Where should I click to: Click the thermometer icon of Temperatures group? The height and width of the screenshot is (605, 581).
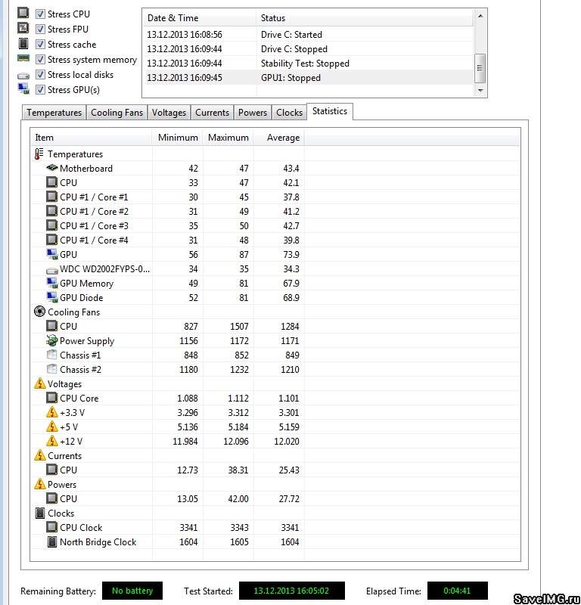tap(39, 154)
